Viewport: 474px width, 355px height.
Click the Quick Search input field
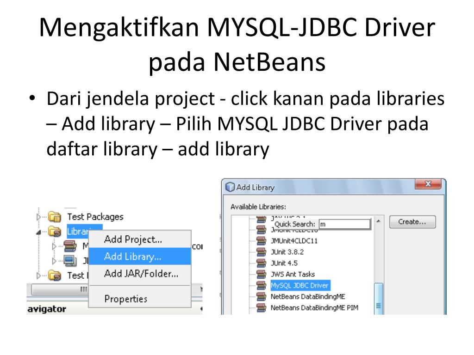[x=344, y=224]
